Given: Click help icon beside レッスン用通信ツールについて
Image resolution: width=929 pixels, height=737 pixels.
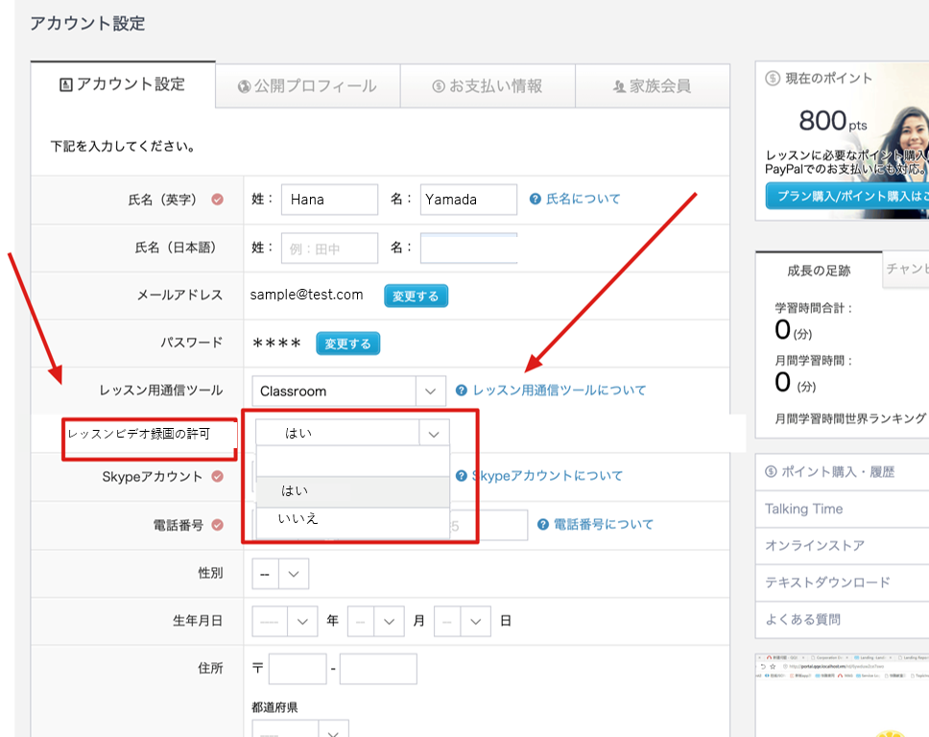Looking at the screenshot, I should point(462,391).
